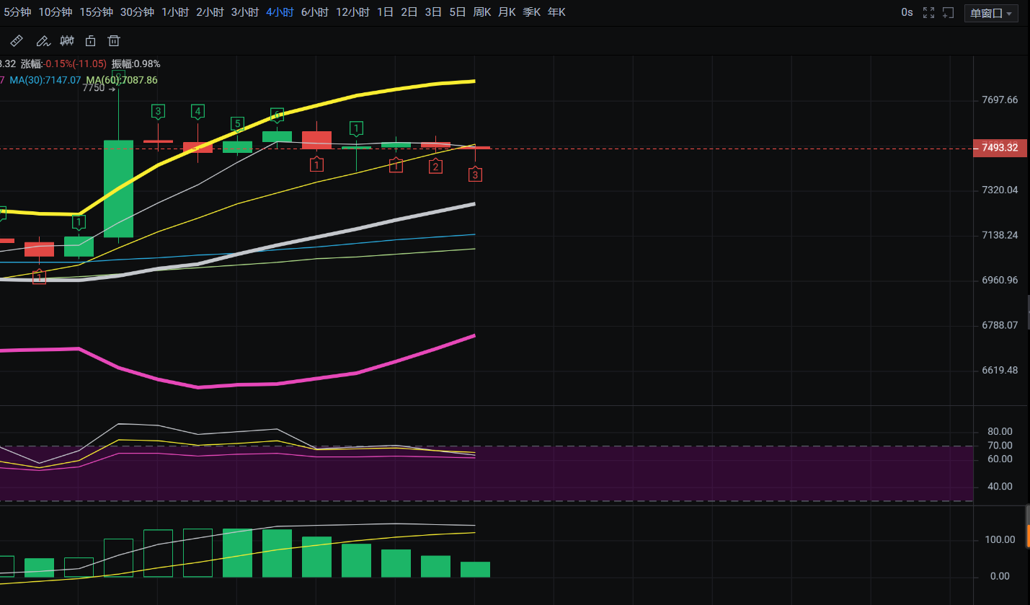Choose the 1小时 timeframe
The height and width of the screenshot is (605, 1030).
(175, 12)
